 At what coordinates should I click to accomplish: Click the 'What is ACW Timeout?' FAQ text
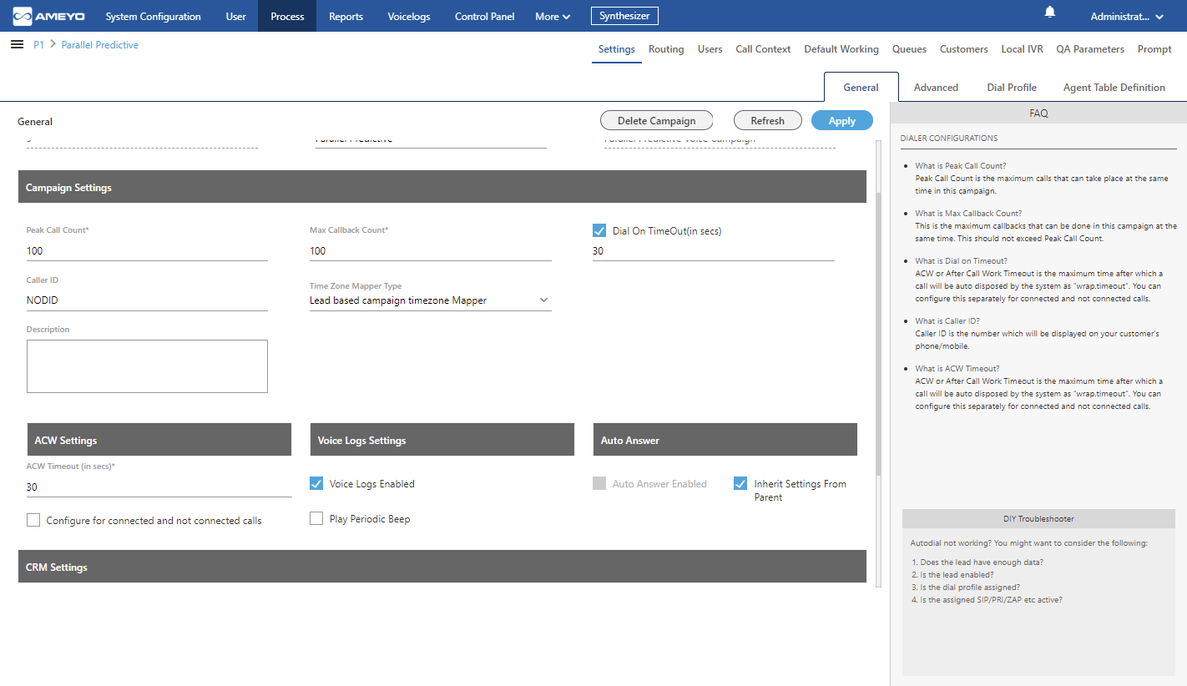click(x=957, y=368)
